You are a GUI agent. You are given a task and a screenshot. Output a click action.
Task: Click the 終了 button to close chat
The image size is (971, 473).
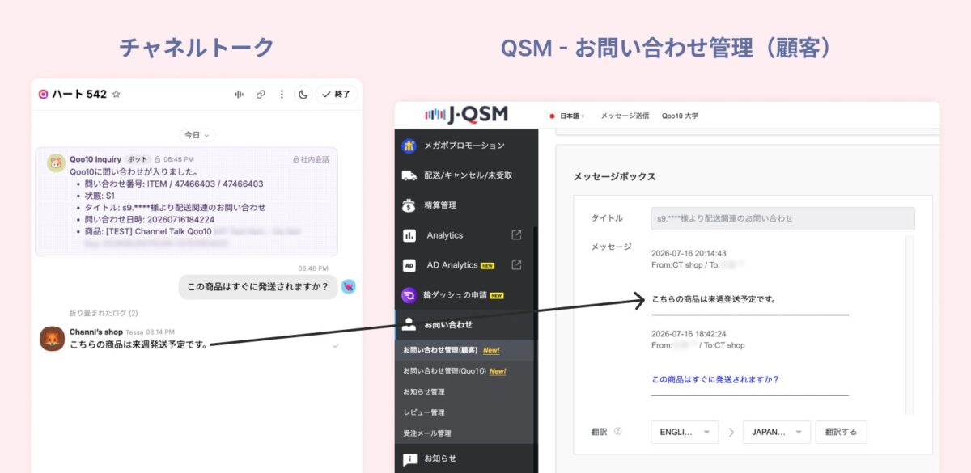[x=337, y=95]
